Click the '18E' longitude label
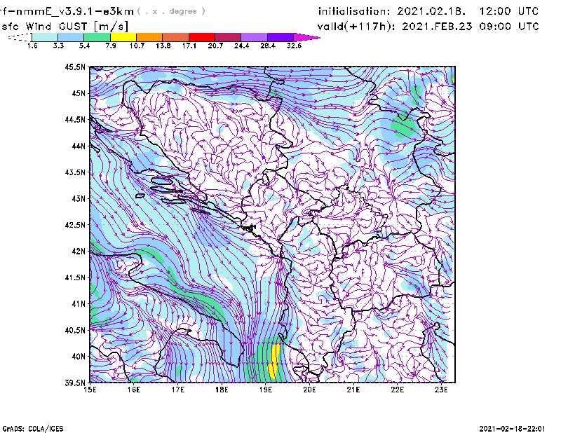Viewport: 561px width, 433px height. (222, 390)
